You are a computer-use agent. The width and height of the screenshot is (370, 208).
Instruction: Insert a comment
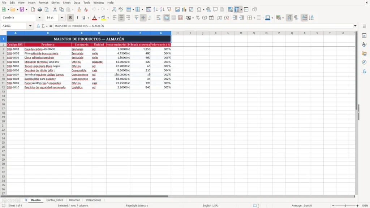pyautogui.click(x=215, y=9)
